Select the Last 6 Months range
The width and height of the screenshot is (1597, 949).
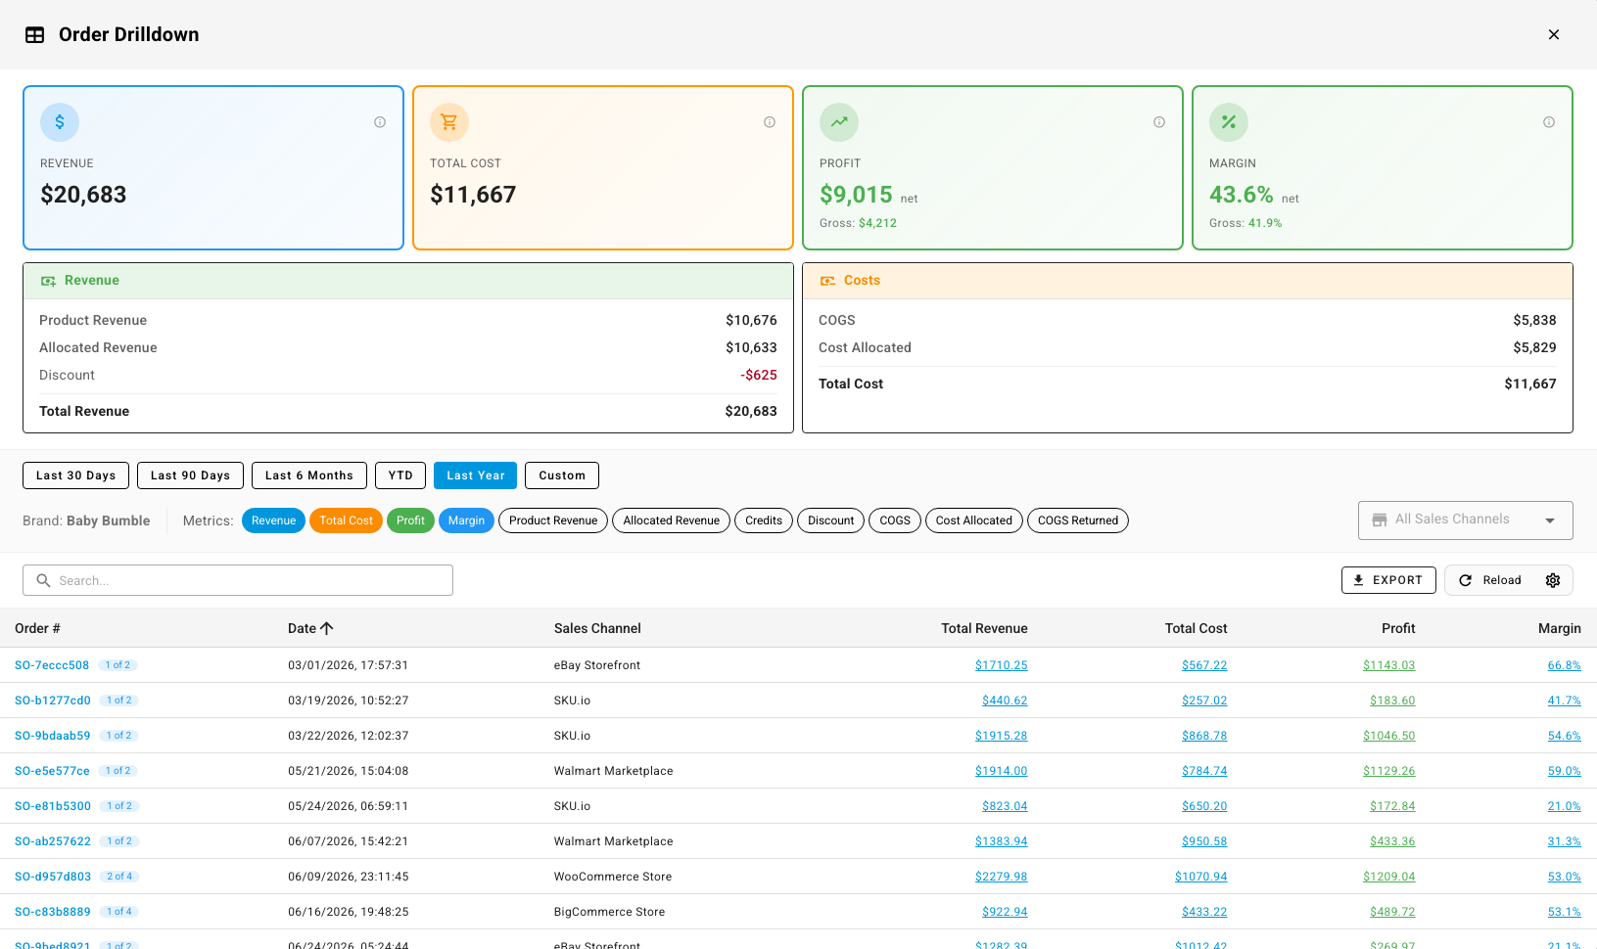point(309,475)
